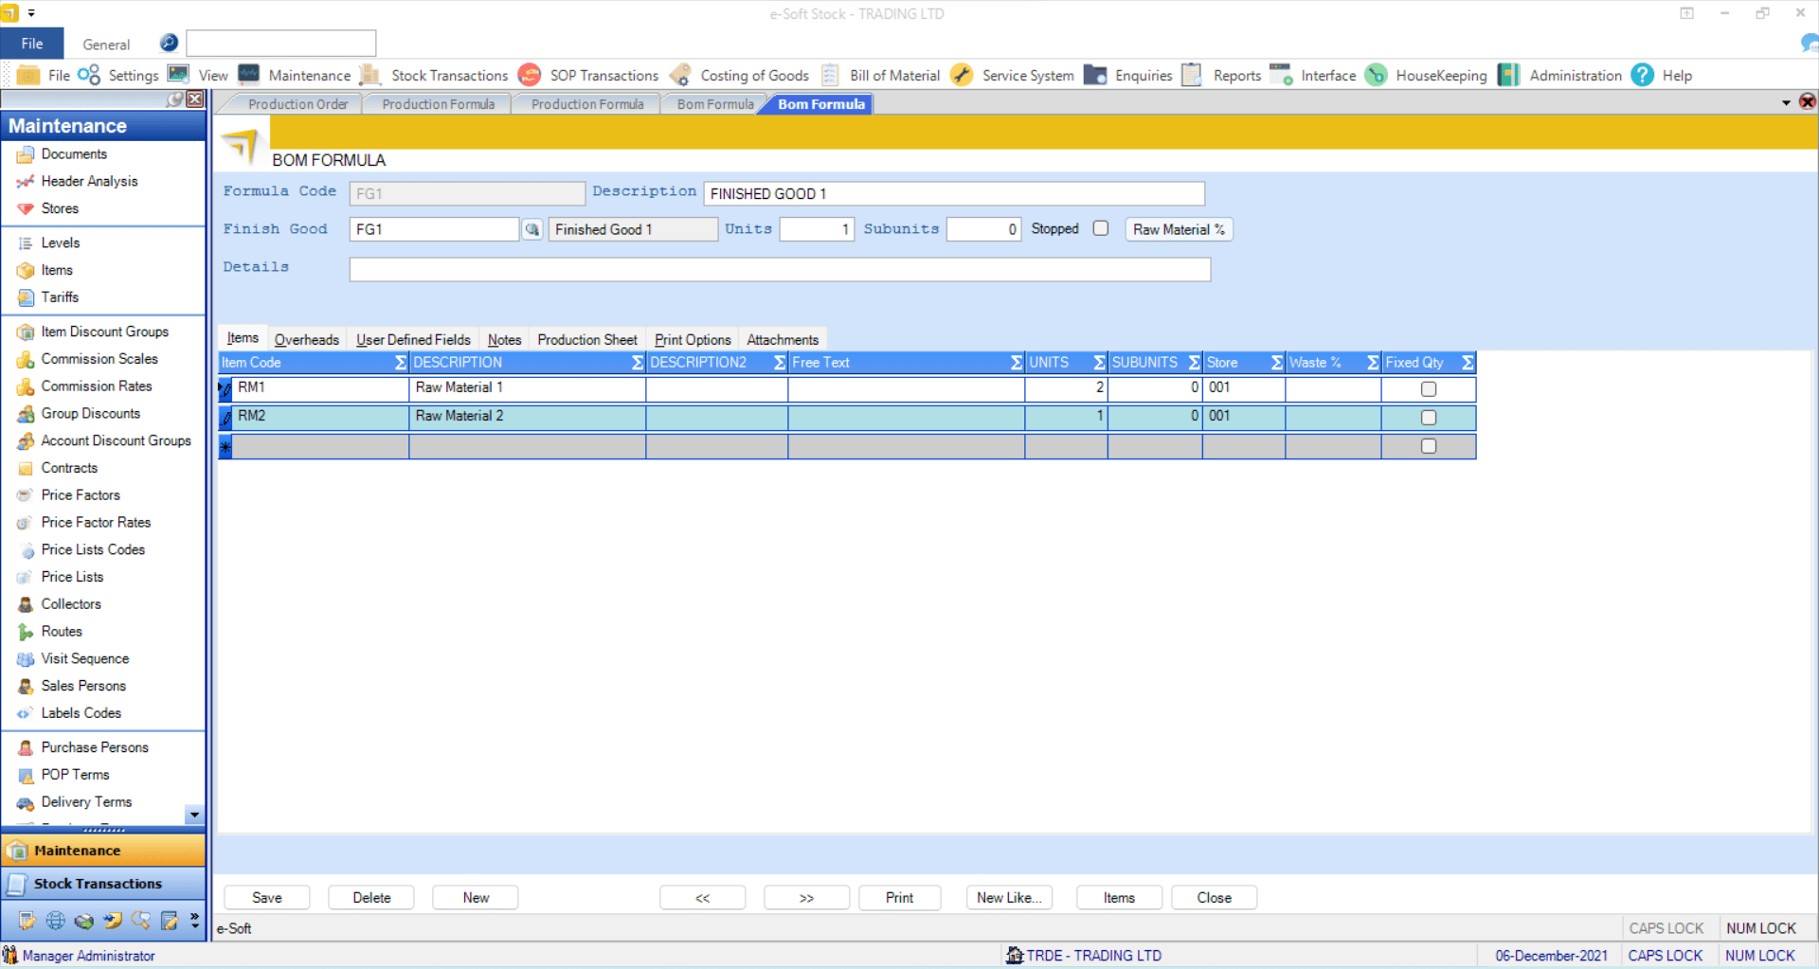Click the Finish Good lookup magnifier icon
This screenshot has width=1819, height=969.
(x=532, y=229)
